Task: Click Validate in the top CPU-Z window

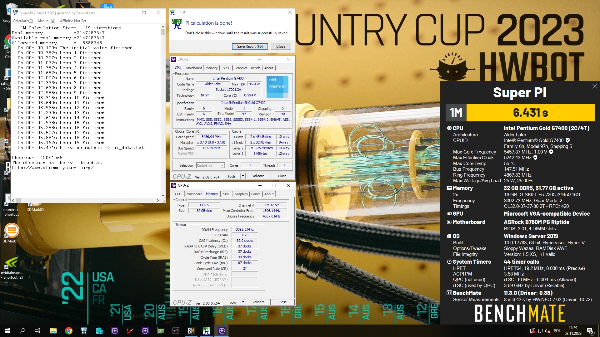Action: point(258,176)
